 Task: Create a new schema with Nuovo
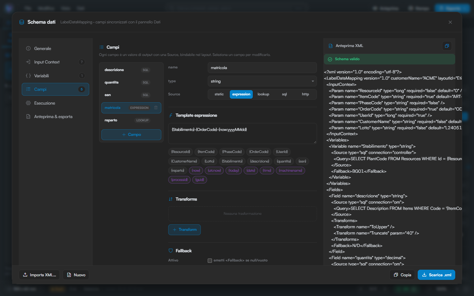click(x=76, y=275)
